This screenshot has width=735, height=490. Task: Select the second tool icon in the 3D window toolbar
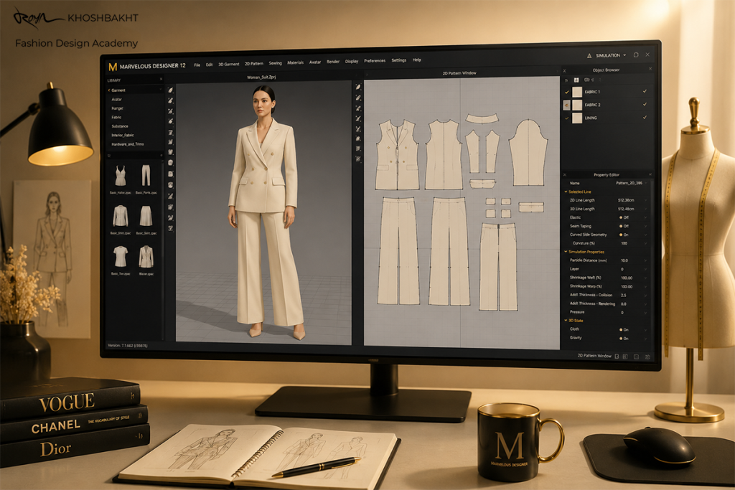[171, 100]
